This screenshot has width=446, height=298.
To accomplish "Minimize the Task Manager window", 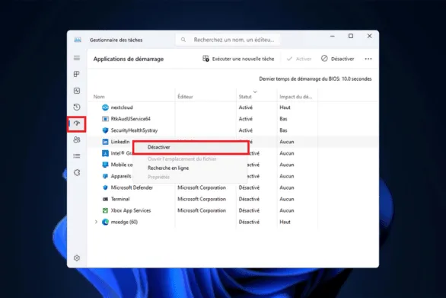I will click(333, 36).
